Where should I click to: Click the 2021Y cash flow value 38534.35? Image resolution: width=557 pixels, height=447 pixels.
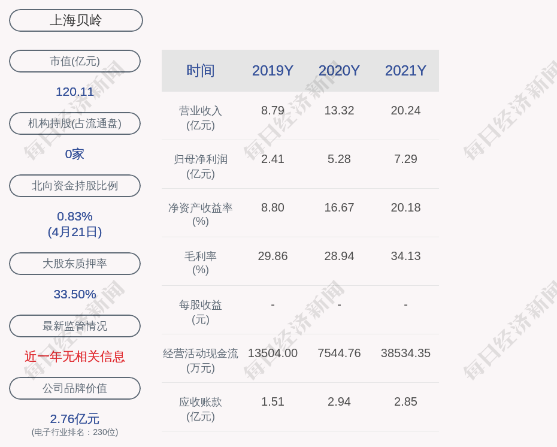coord(405,353)
